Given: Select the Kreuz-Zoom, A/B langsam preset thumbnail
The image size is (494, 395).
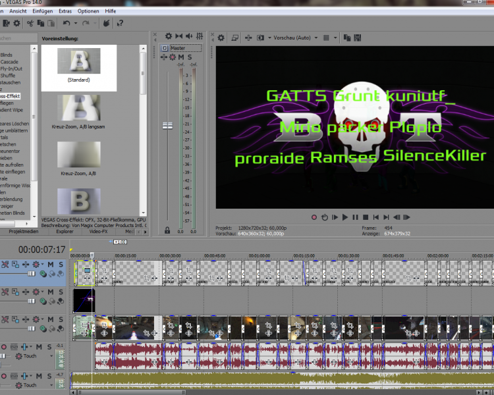Looking at the screenshot, I should pos(79,108).
